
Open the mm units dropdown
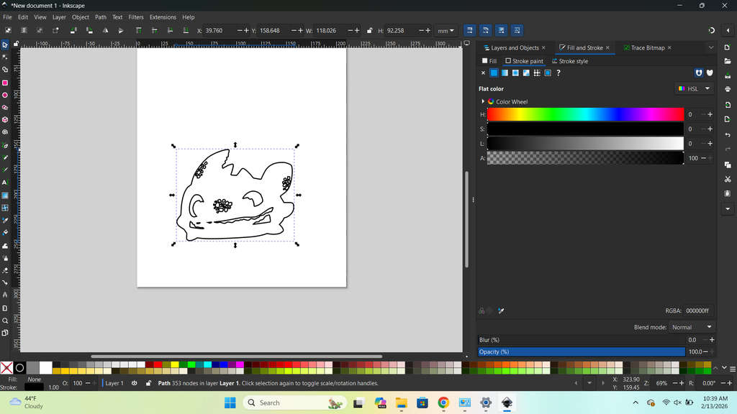click(446, 31)
